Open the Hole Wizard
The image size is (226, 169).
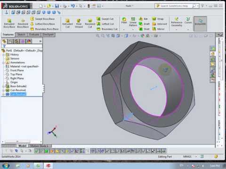[x=79, y=23]
